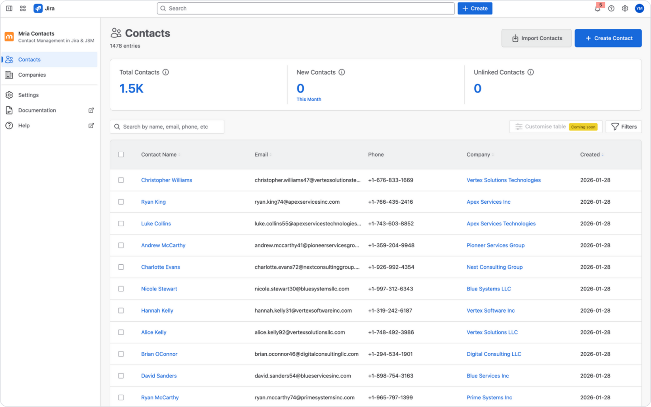Click the Jira logo in the top bar
The width and height of the screenshot is (651, 407).
(38, 8)
